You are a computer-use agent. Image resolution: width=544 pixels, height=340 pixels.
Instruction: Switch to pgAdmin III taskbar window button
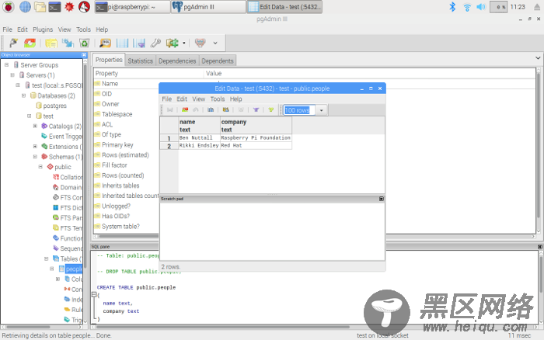coord(208,6)
